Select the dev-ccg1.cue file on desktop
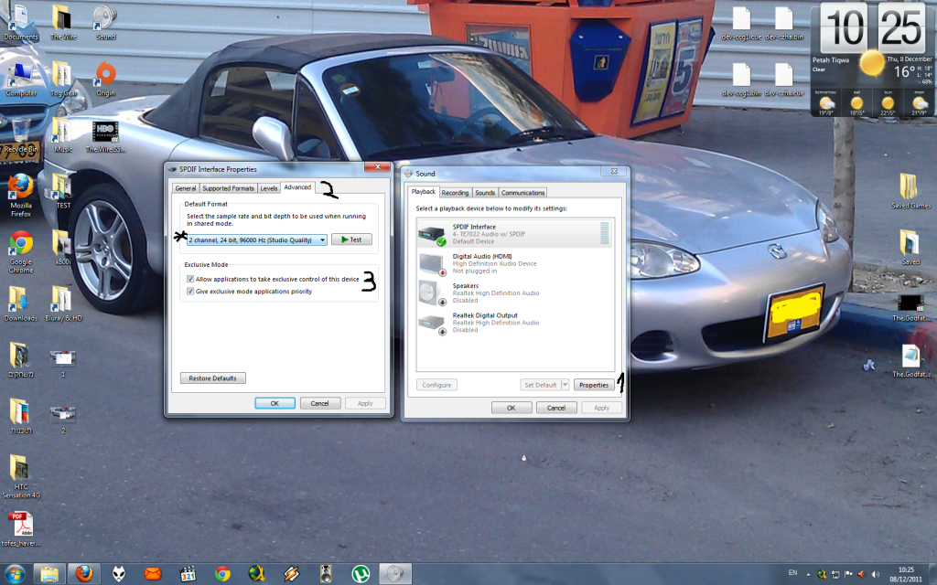Viewport: 937px width, 585px height. (x=741, y=24)
